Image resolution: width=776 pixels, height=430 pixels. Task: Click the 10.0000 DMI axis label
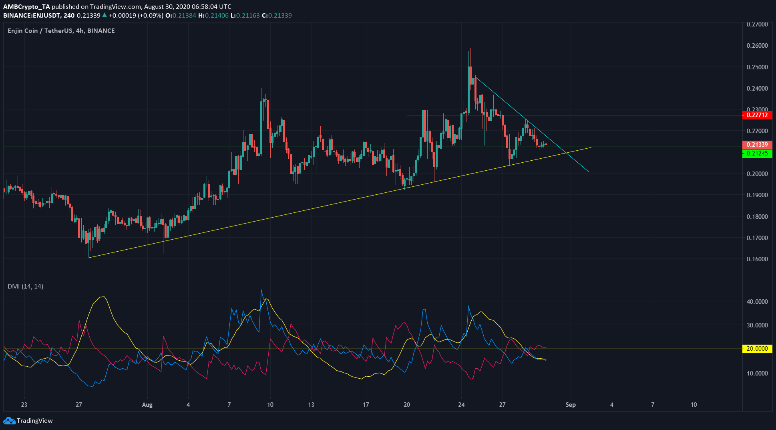(x=757, y=373)
